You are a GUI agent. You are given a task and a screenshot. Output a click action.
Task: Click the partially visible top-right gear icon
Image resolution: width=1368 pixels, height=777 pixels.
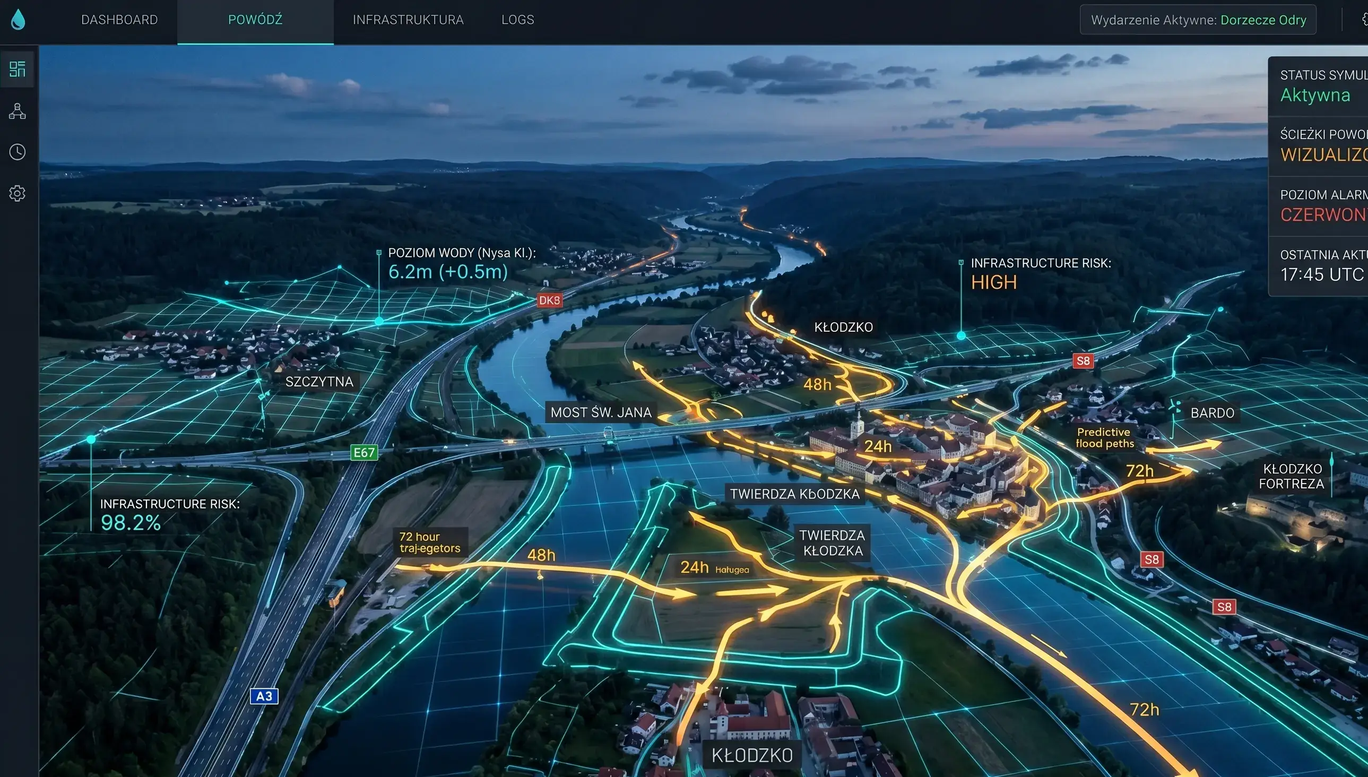click(1365, 20)
